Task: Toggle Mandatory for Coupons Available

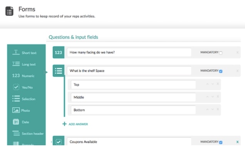Action: (221, 142)
